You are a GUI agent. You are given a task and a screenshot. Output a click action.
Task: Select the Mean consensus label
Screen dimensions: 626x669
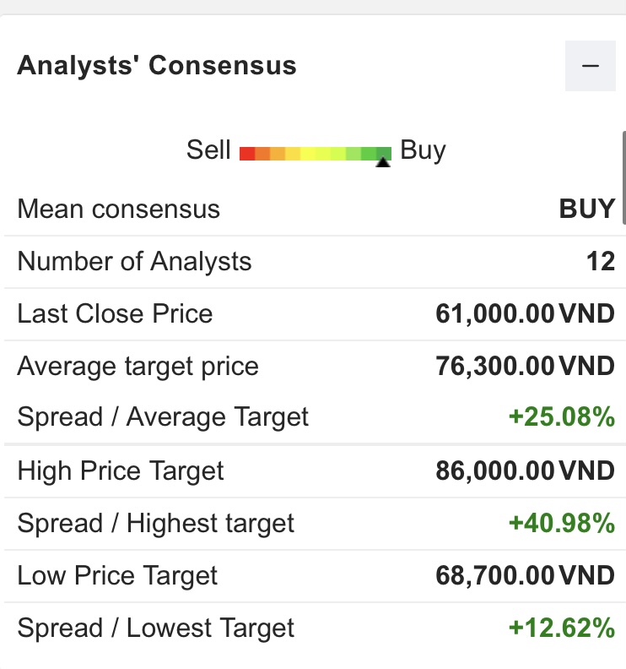click(118, 209)
